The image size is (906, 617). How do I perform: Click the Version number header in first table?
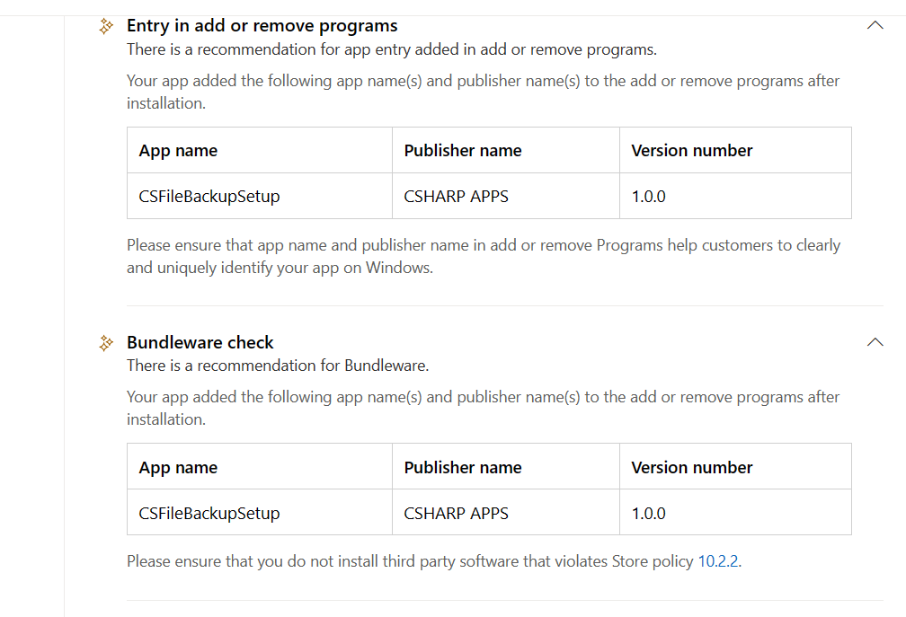point(690,150)
